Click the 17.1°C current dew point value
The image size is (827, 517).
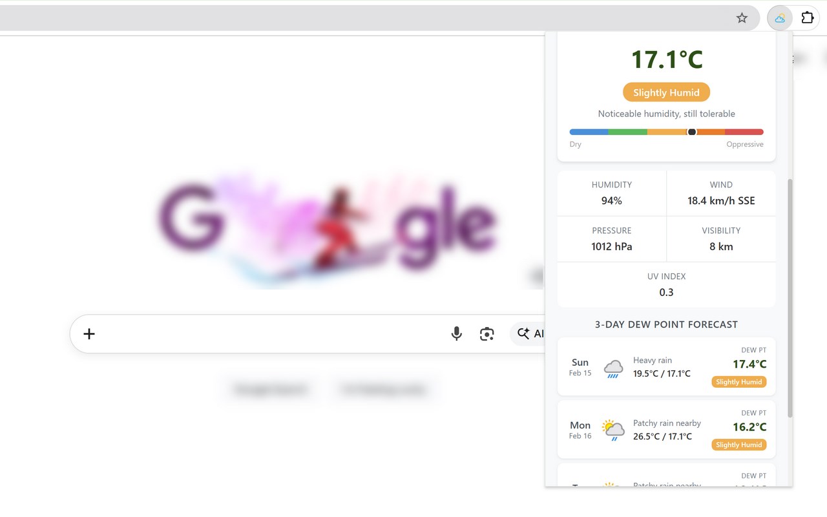pyautogui.click(x=667, y=59)
